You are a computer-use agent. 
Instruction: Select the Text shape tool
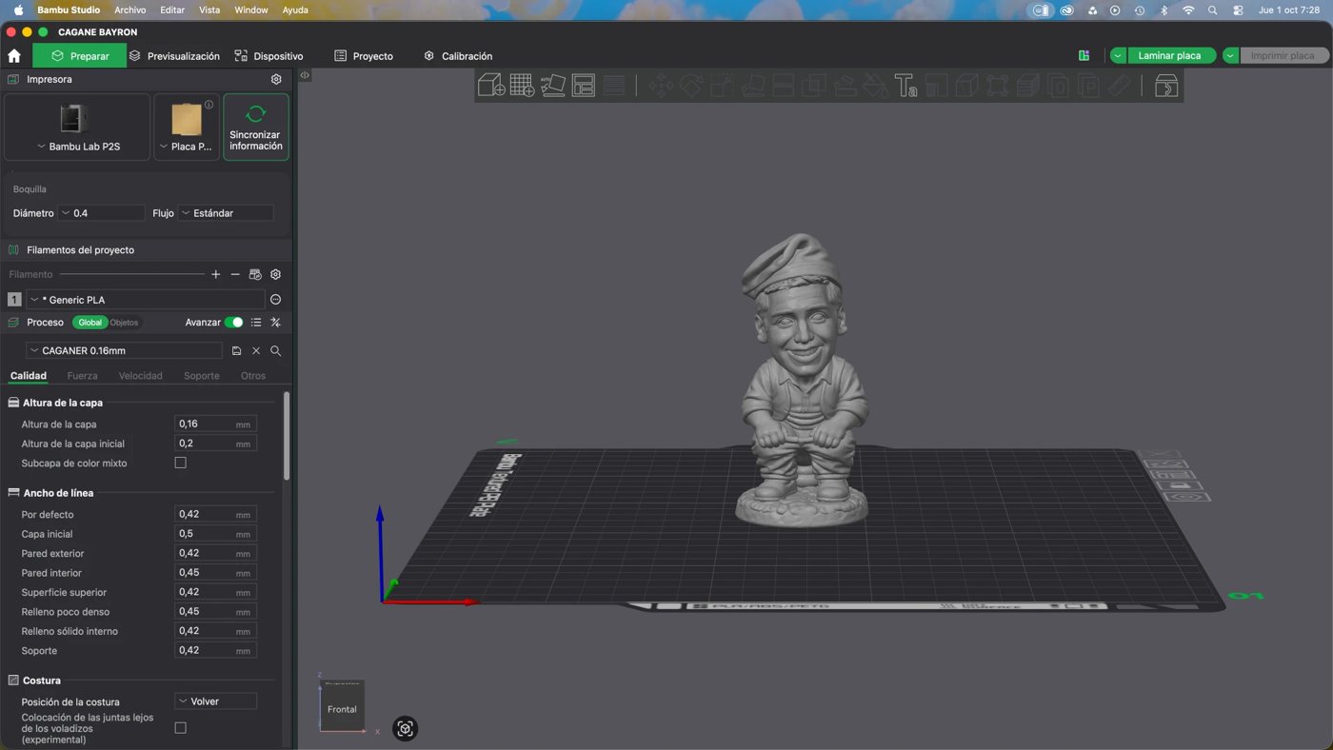coord(905,86)
